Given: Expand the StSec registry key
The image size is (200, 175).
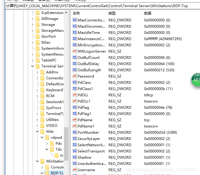Looking at the screenshot, I should point(33,42).
